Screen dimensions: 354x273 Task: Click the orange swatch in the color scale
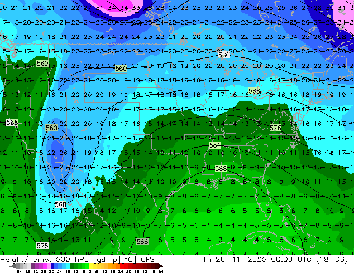tap(114, 266)
